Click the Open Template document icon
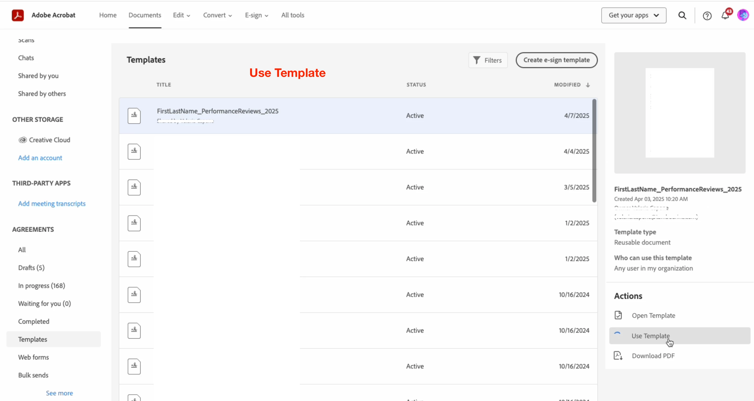This screenshot has width=754, height=401. point(618,315)
